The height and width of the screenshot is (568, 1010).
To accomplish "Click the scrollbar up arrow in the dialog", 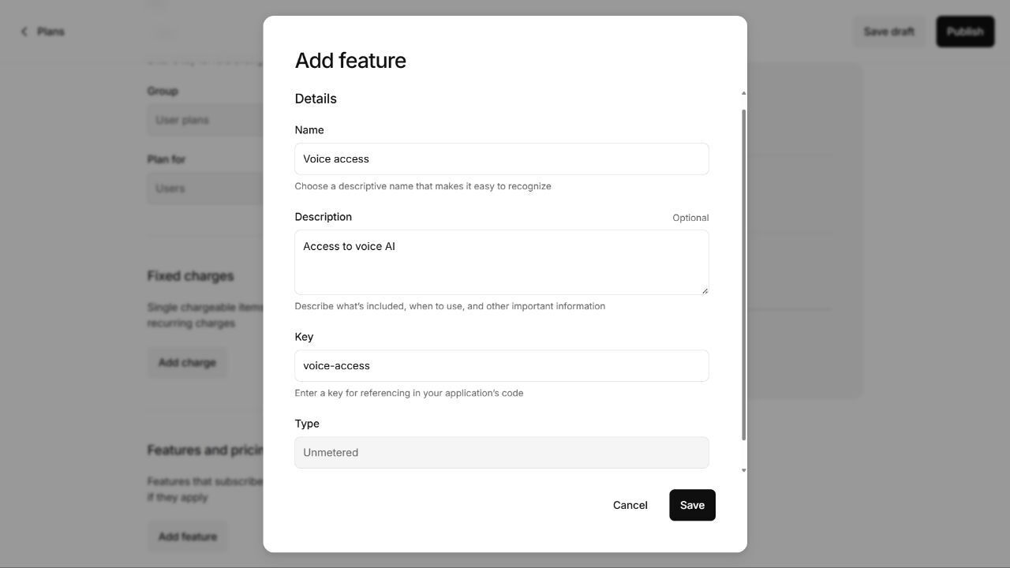I will (x=743, y=93).
